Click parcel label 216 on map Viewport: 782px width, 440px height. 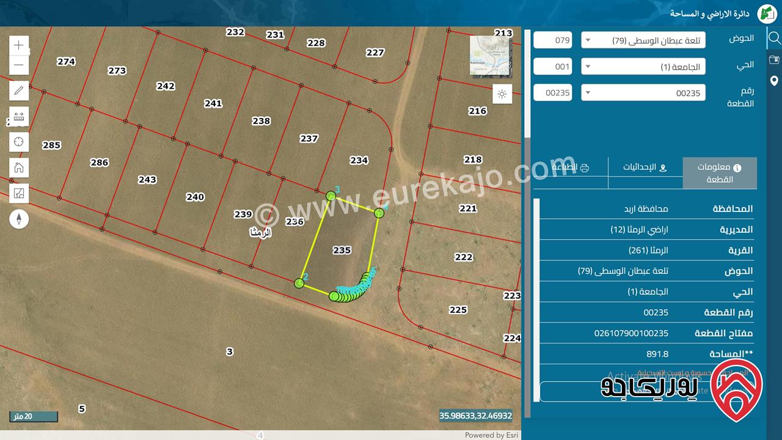point(478,111)
